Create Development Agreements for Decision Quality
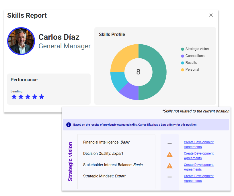This screenshot has height=196, width=234. (x=198, y=156)
